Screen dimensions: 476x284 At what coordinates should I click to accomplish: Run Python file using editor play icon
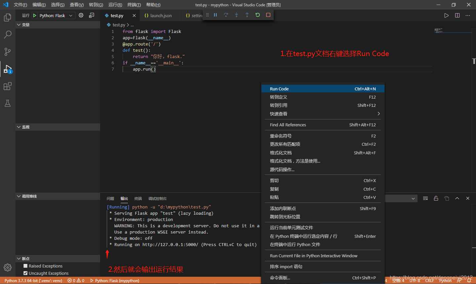click(447, 16)
